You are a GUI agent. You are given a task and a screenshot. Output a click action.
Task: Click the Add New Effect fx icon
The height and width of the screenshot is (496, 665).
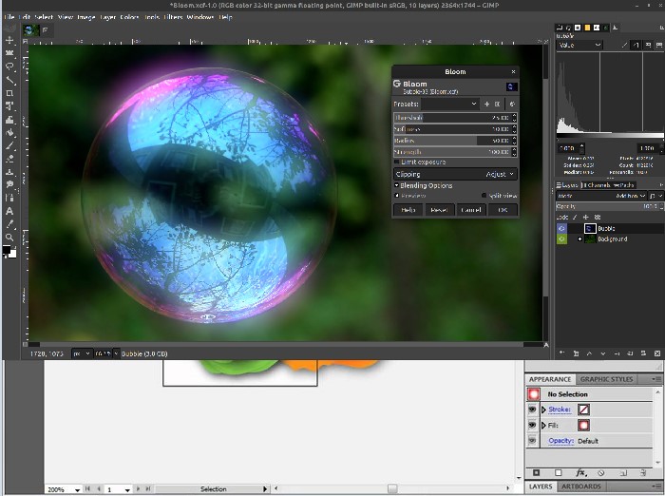(x=580, y=472)
